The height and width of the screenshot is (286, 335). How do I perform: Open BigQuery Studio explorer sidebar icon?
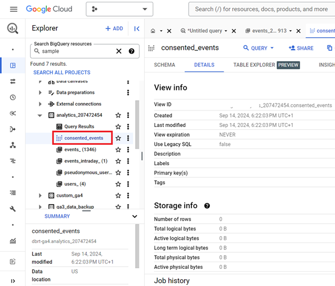[x=13, y=65]
